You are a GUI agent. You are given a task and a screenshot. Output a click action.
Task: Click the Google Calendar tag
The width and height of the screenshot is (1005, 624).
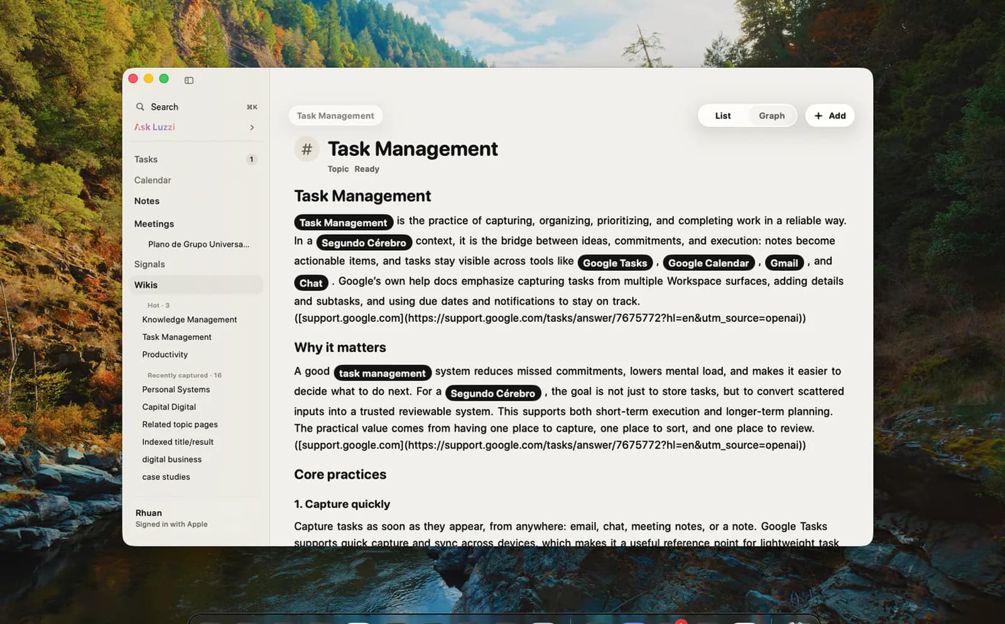coord(709,263)
